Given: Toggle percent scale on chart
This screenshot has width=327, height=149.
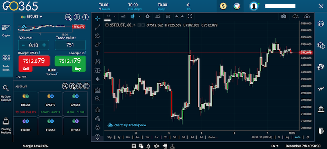Looking at the screenshot, I should pyautogui.click(x=279, y=137).
